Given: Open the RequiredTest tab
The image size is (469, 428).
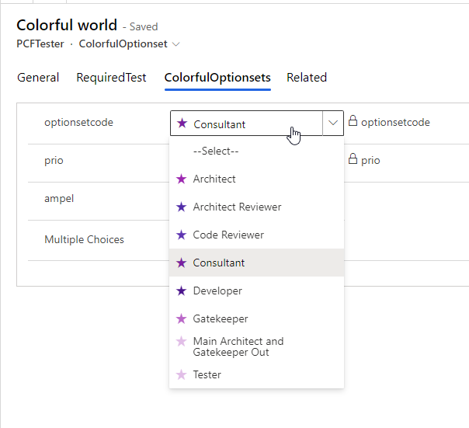Looking at the screenshot, I should (111, 78).
